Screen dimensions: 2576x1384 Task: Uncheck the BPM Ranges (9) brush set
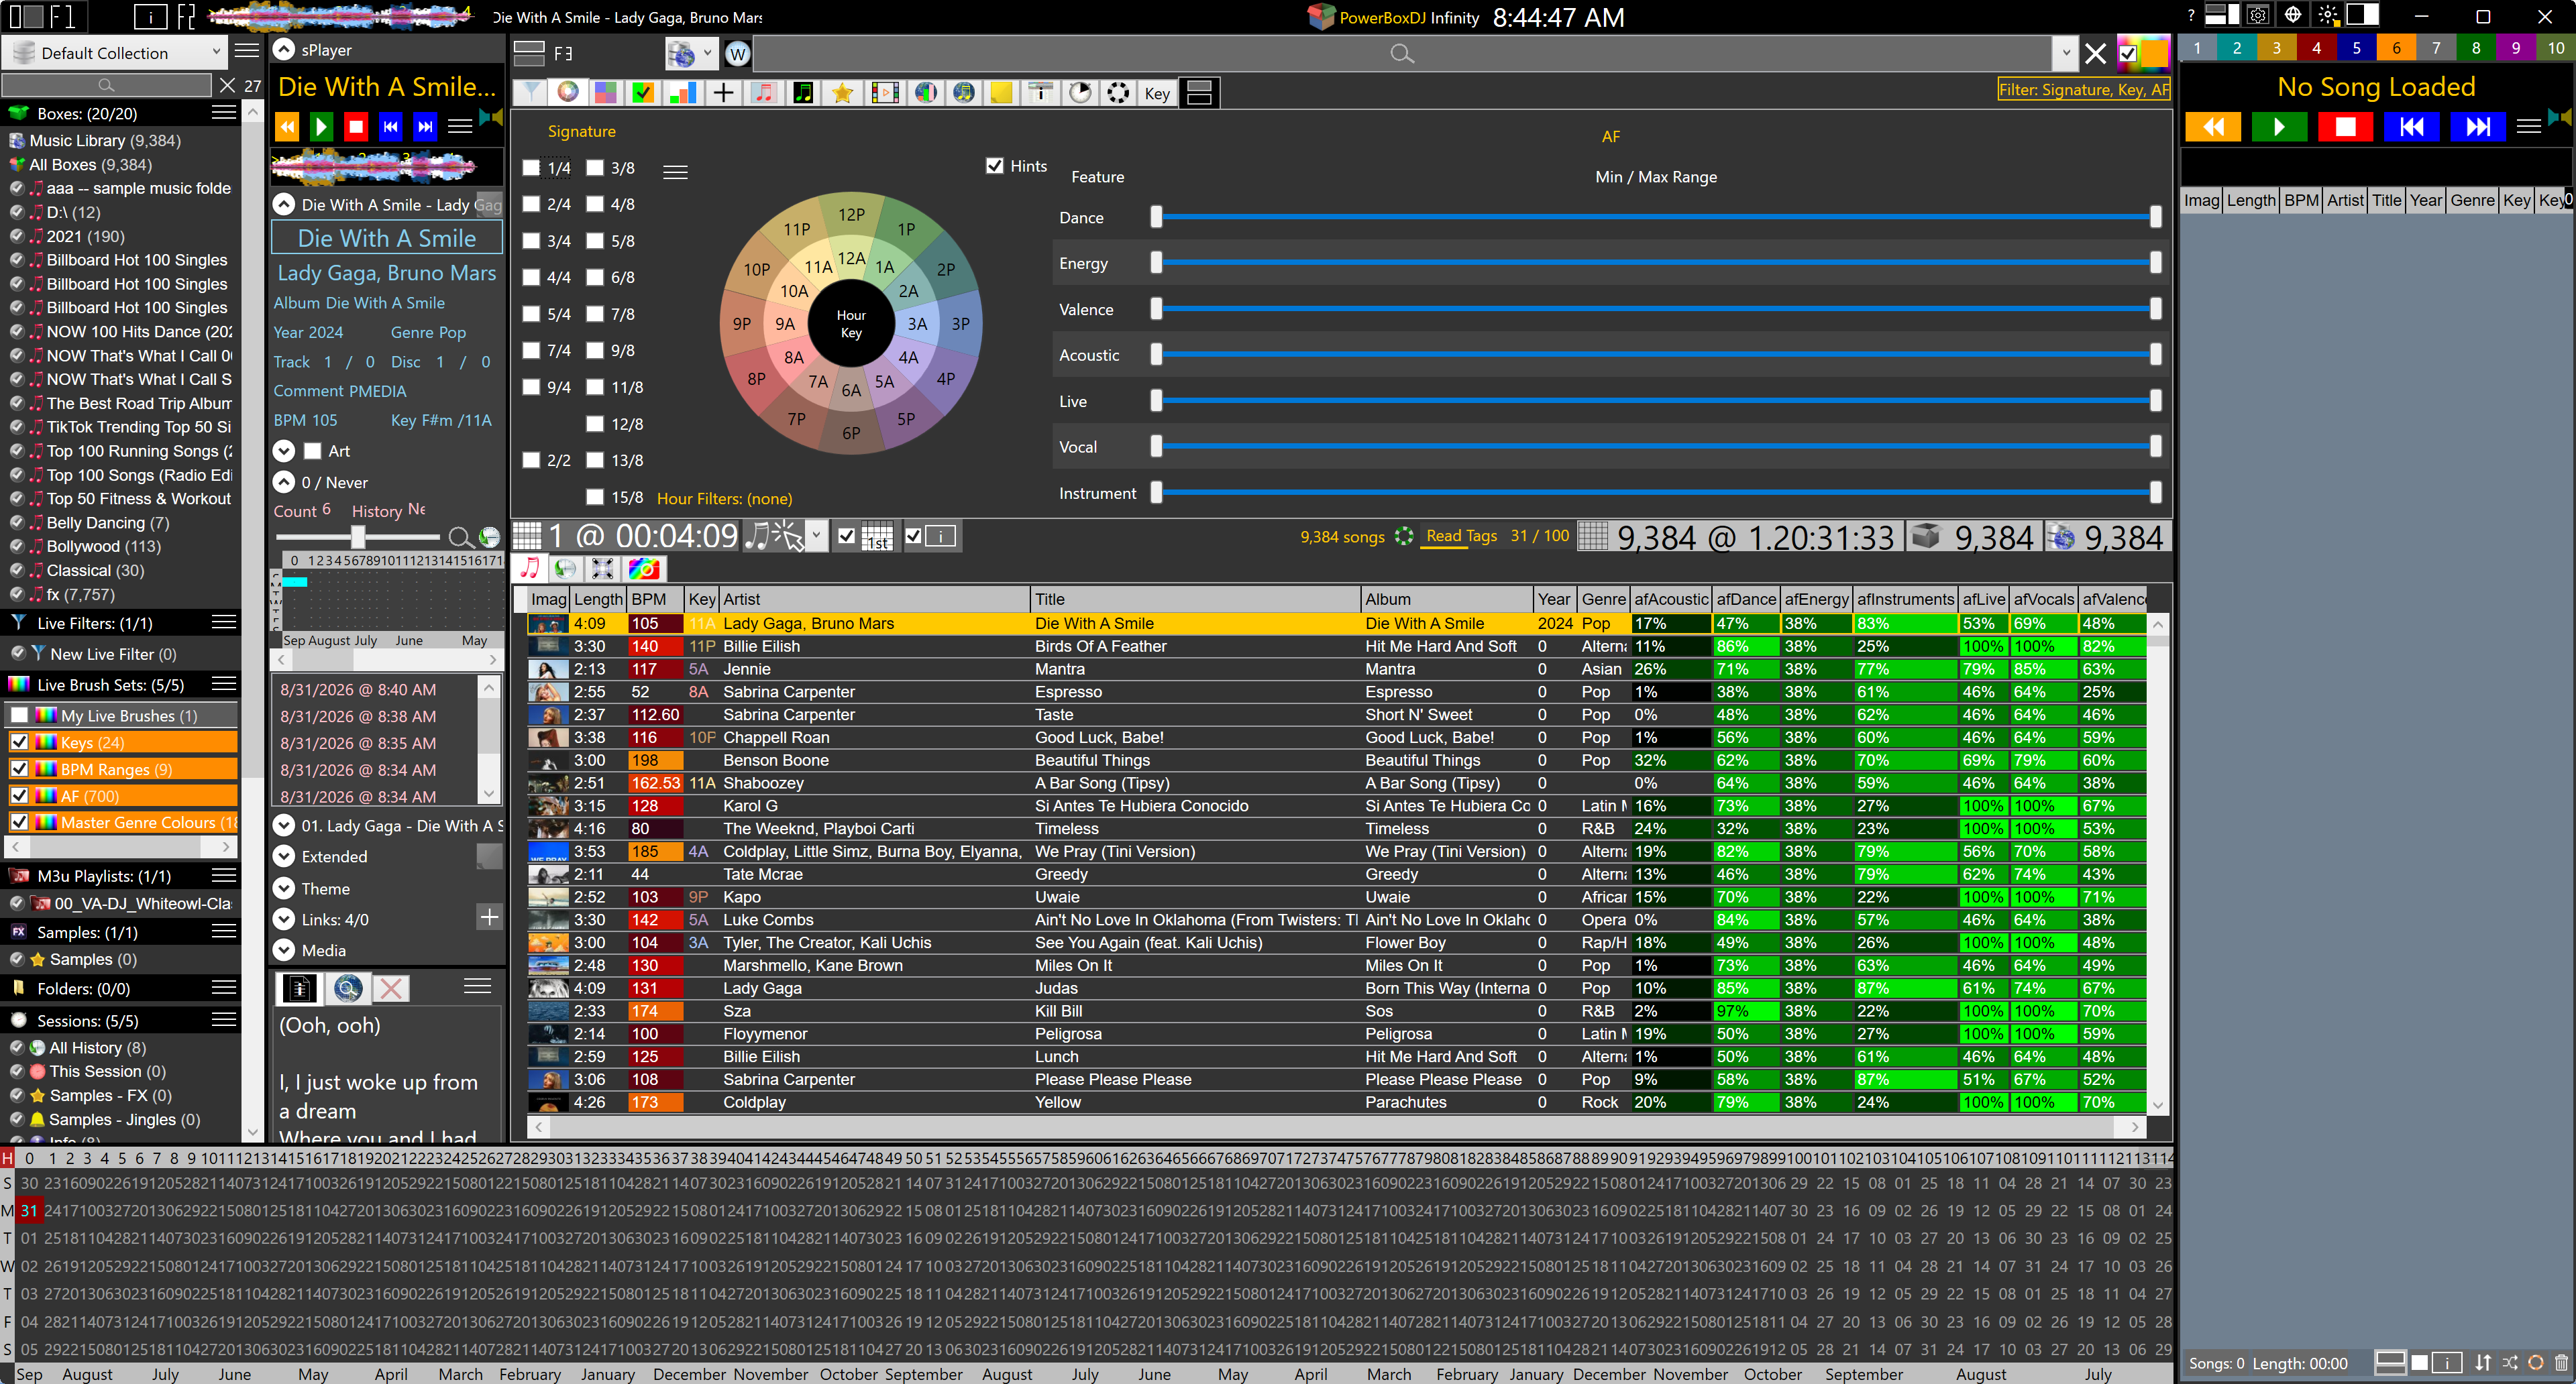(19, 769)
